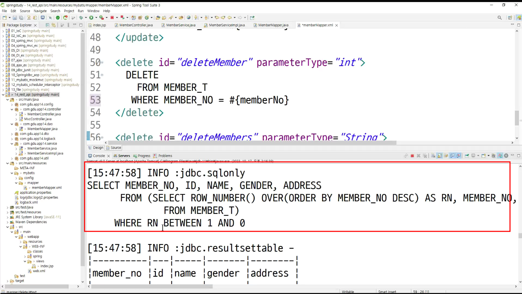Screen dimensions: 522x294
Task: Click the Open Type icon in the toolbar
Action: 158,18
